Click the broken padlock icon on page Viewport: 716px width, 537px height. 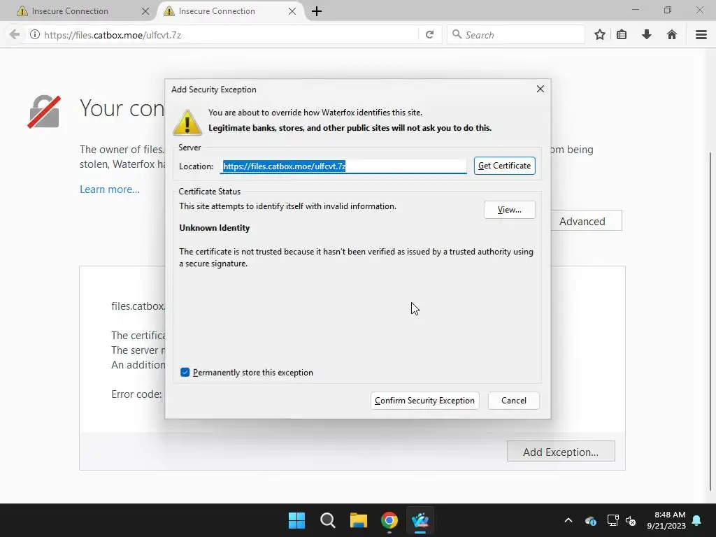click(44, 112)
